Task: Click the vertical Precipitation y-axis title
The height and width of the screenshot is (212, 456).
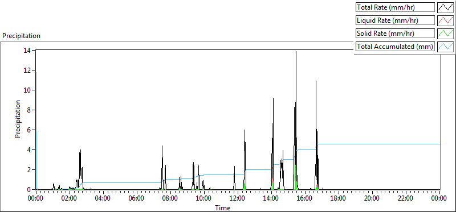Action: pyautogui.click(x=18, y=119)
